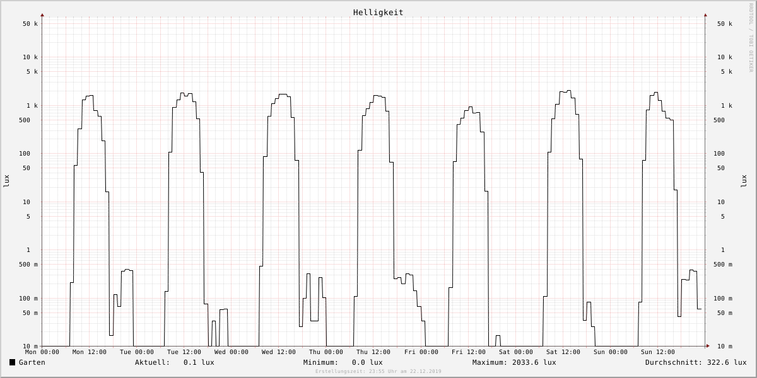Select the "10 k" label on right axis
Image resolution: width=757 pixels, height=378 pixels.
pos(725,57)
